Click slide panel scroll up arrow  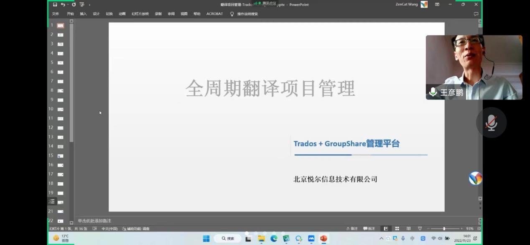pos(71,21)
